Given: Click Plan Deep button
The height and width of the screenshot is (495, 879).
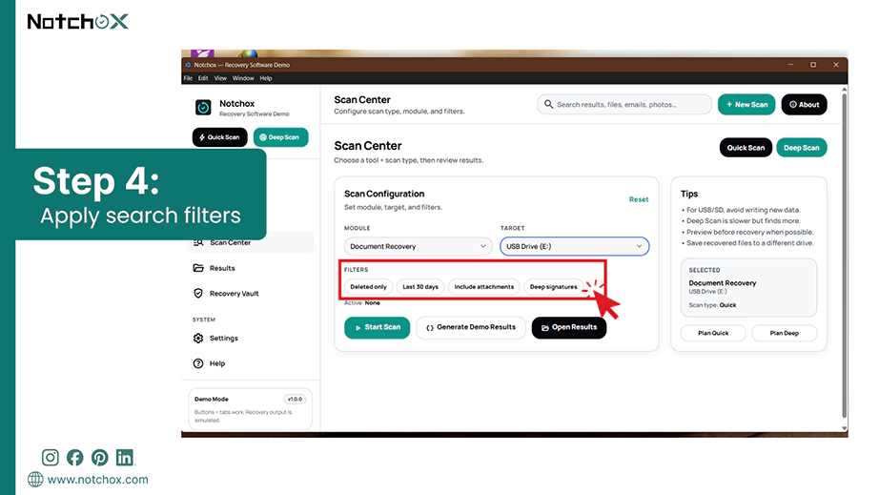Looking at the screenshot, I should coord(784,333).
